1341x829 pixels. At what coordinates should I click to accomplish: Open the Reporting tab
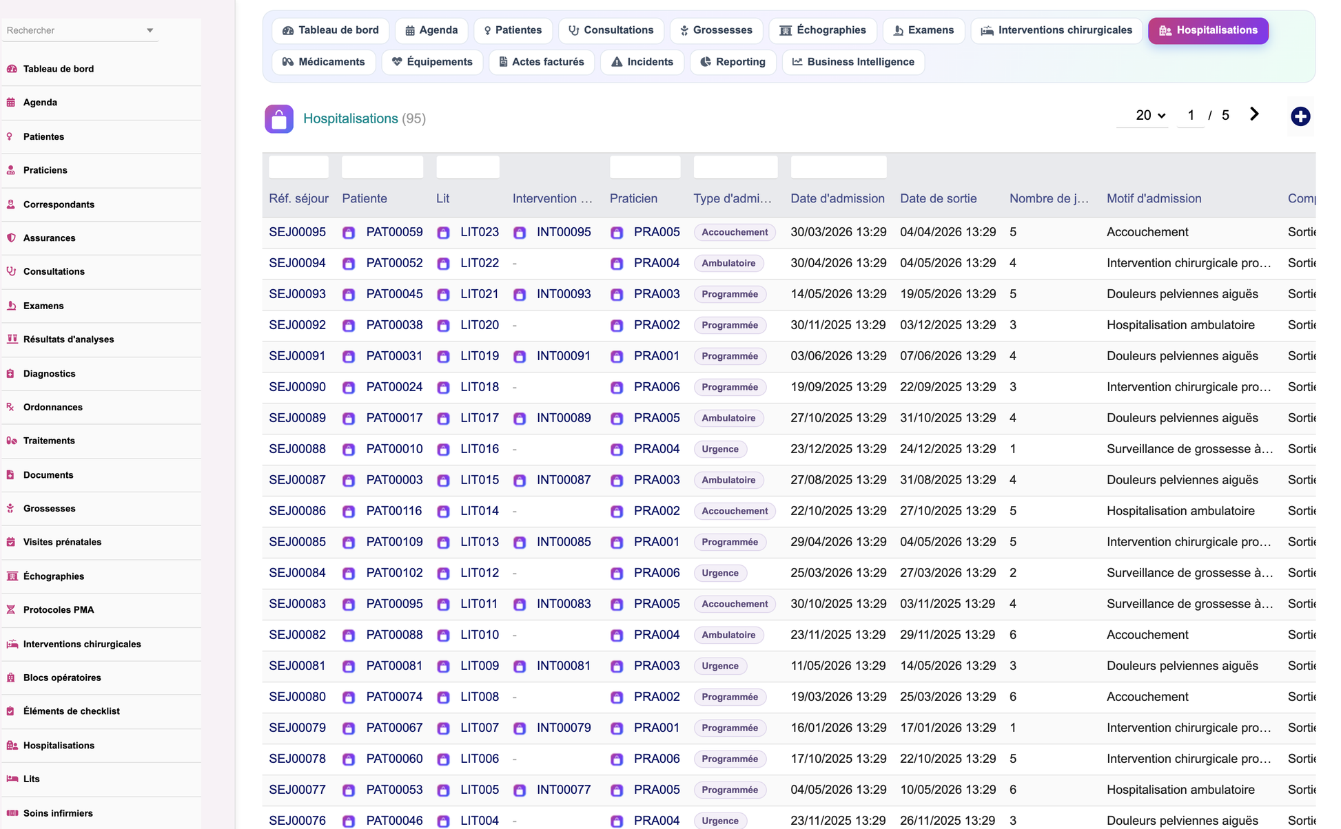pos(733,62)
